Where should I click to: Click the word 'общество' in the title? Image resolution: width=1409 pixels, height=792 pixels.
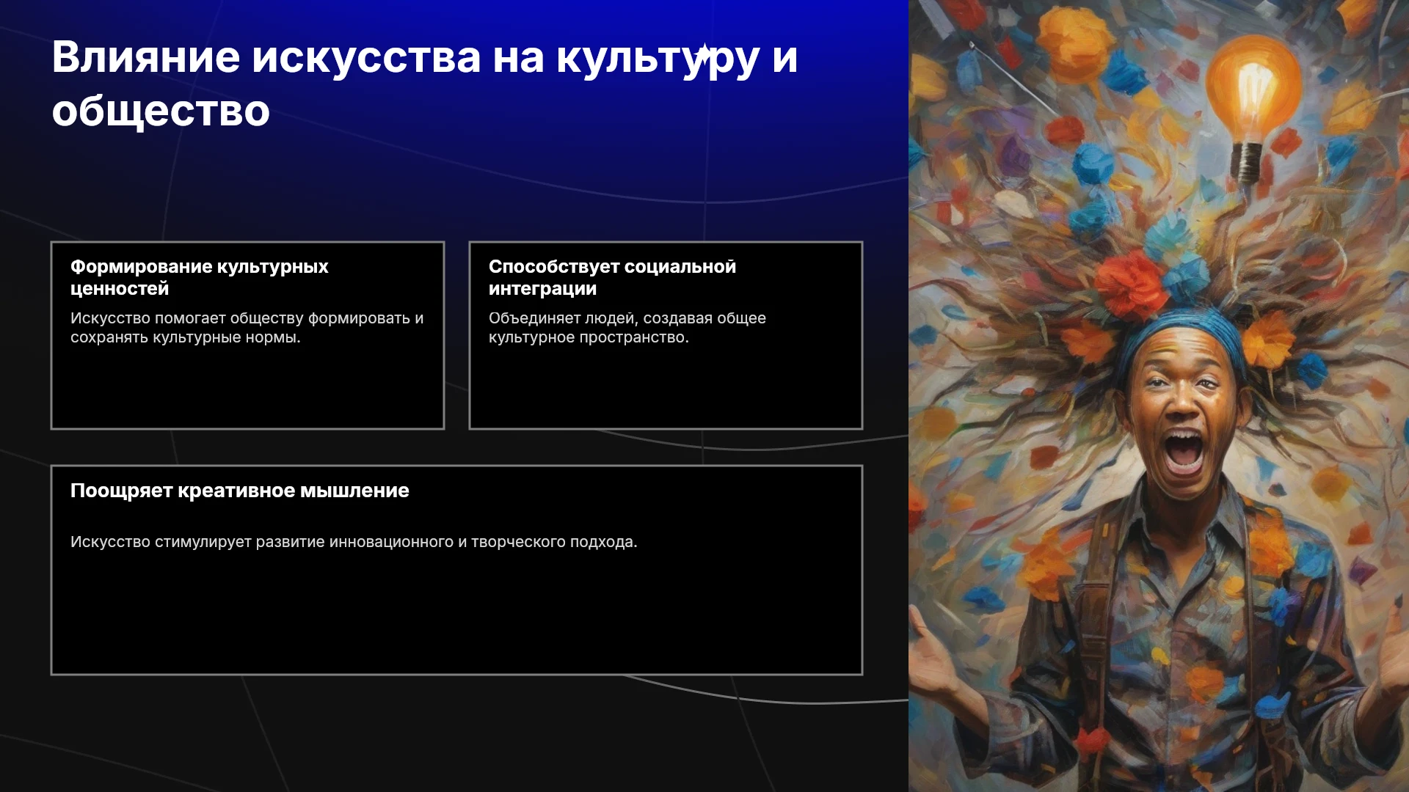click(161, 111)
